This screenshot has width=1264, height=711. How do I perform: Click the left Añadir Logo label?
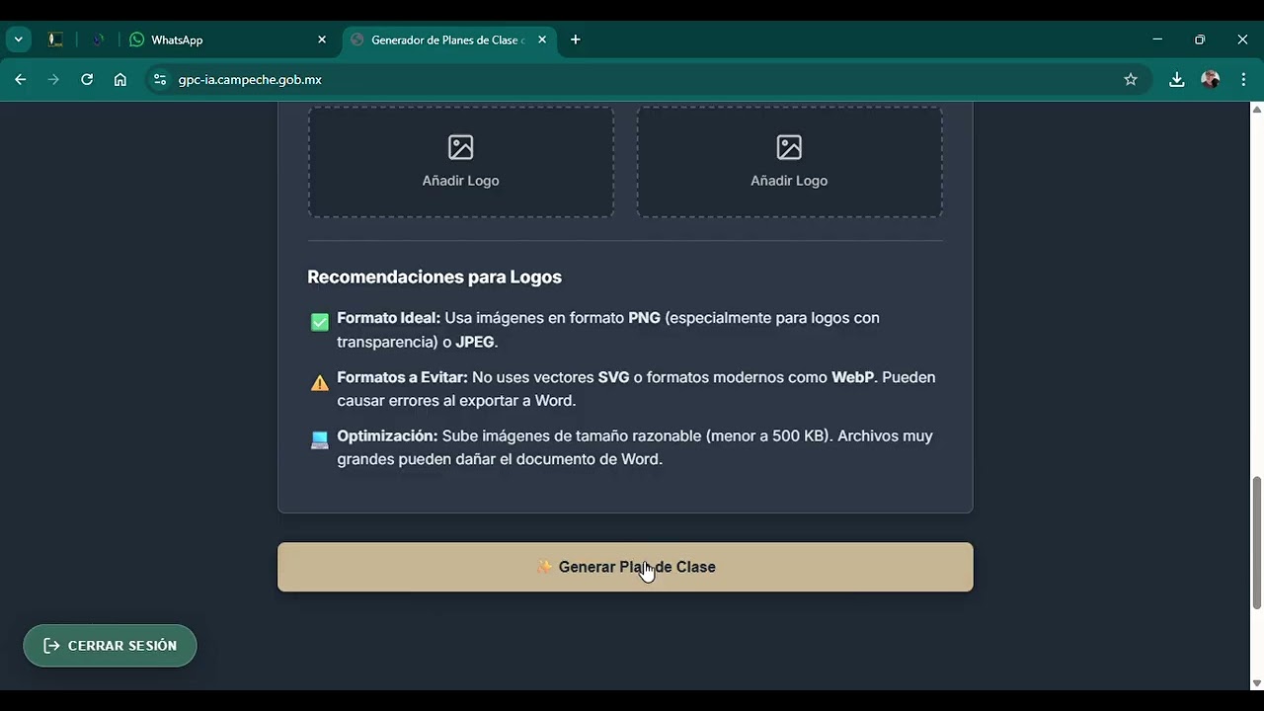(x=460, y=181)
